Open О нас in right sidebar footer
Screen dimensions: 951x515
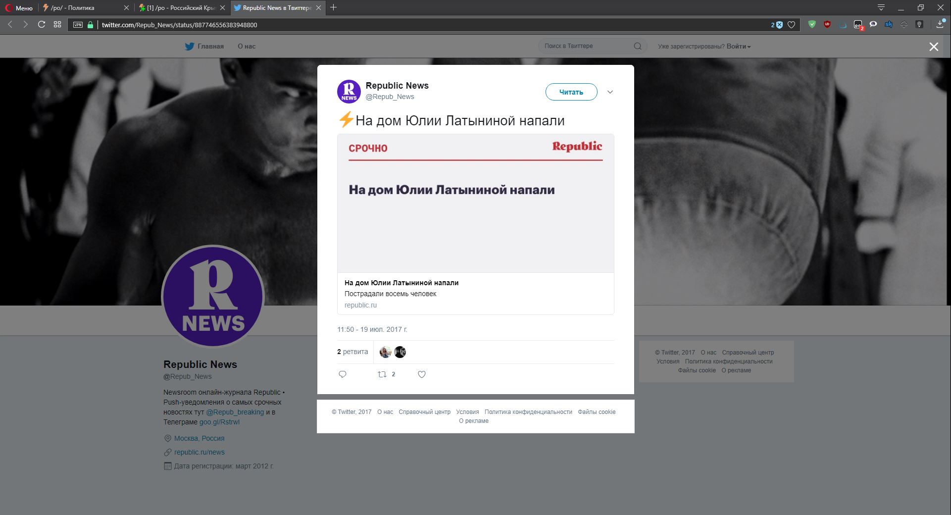(x=708, y=353)
